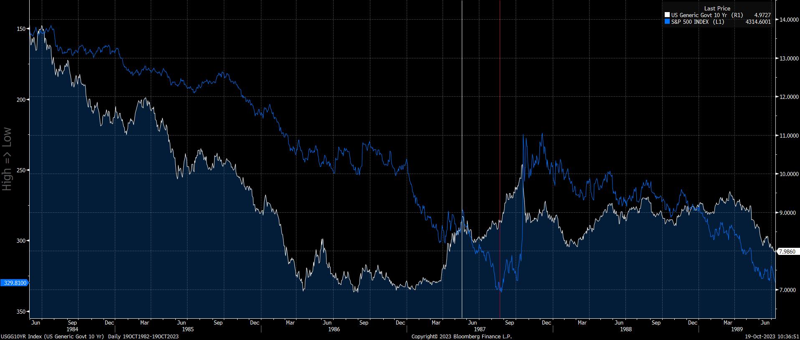Select the 'US Generic Govt 10 Yr (R1)' legend entry
The width and height of the screenshot is (800, 340).
pos(707,15)
